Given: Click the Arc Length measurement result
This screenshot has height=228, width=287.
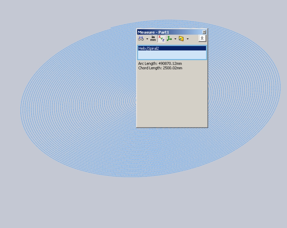Looking at the screenshot, I should [x=160, y=63].
